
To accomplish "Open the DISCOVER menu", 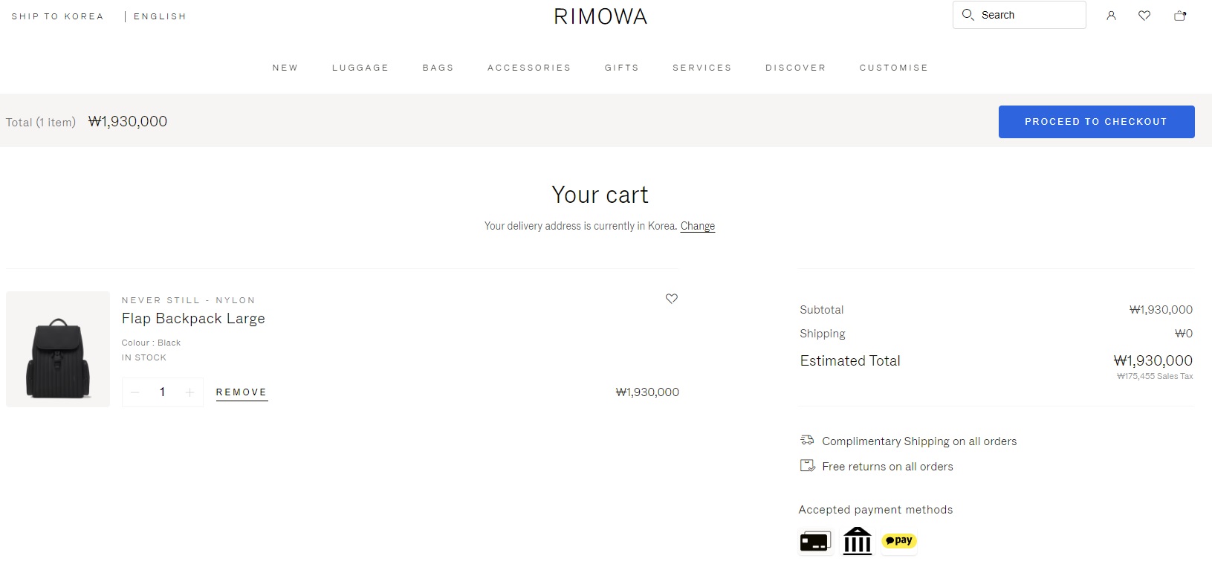I will [796, 68].
